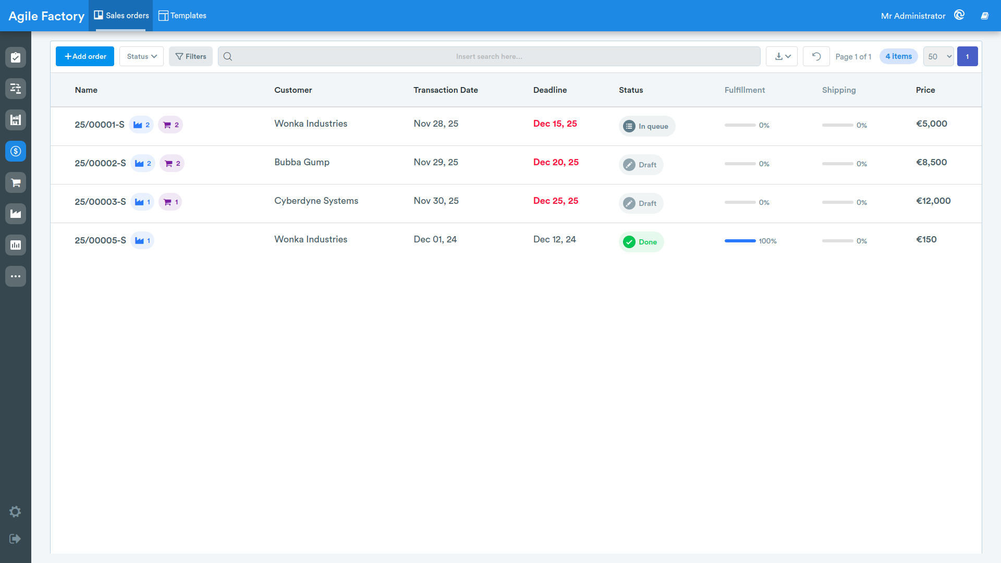Open the bar chart reports sidebar icon
This screenshot has height=563, width=1001.
16,245
